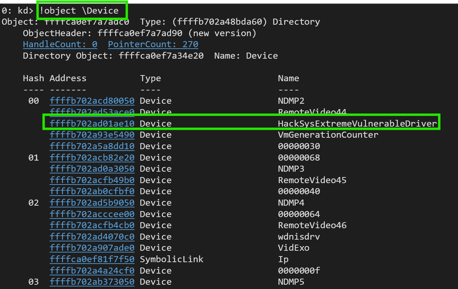Click the HandleCount: 0 link

coord(60,44)
